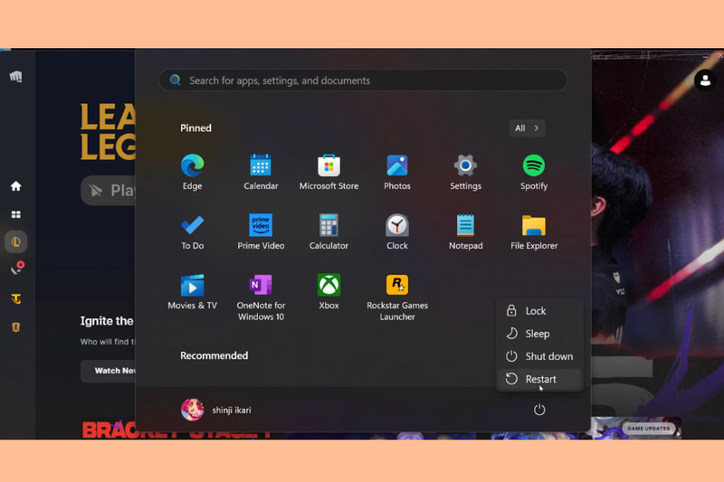Viewport: 724px width, 482px height.
Task: Open the Game Updates news thumbnail
Action: point(636,428)
